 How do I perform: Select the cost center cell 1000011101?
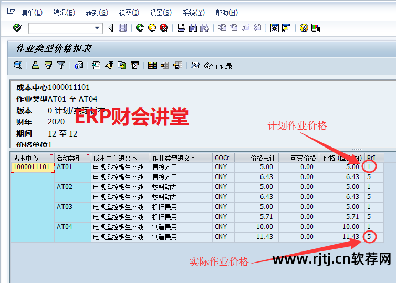point(33,167)
